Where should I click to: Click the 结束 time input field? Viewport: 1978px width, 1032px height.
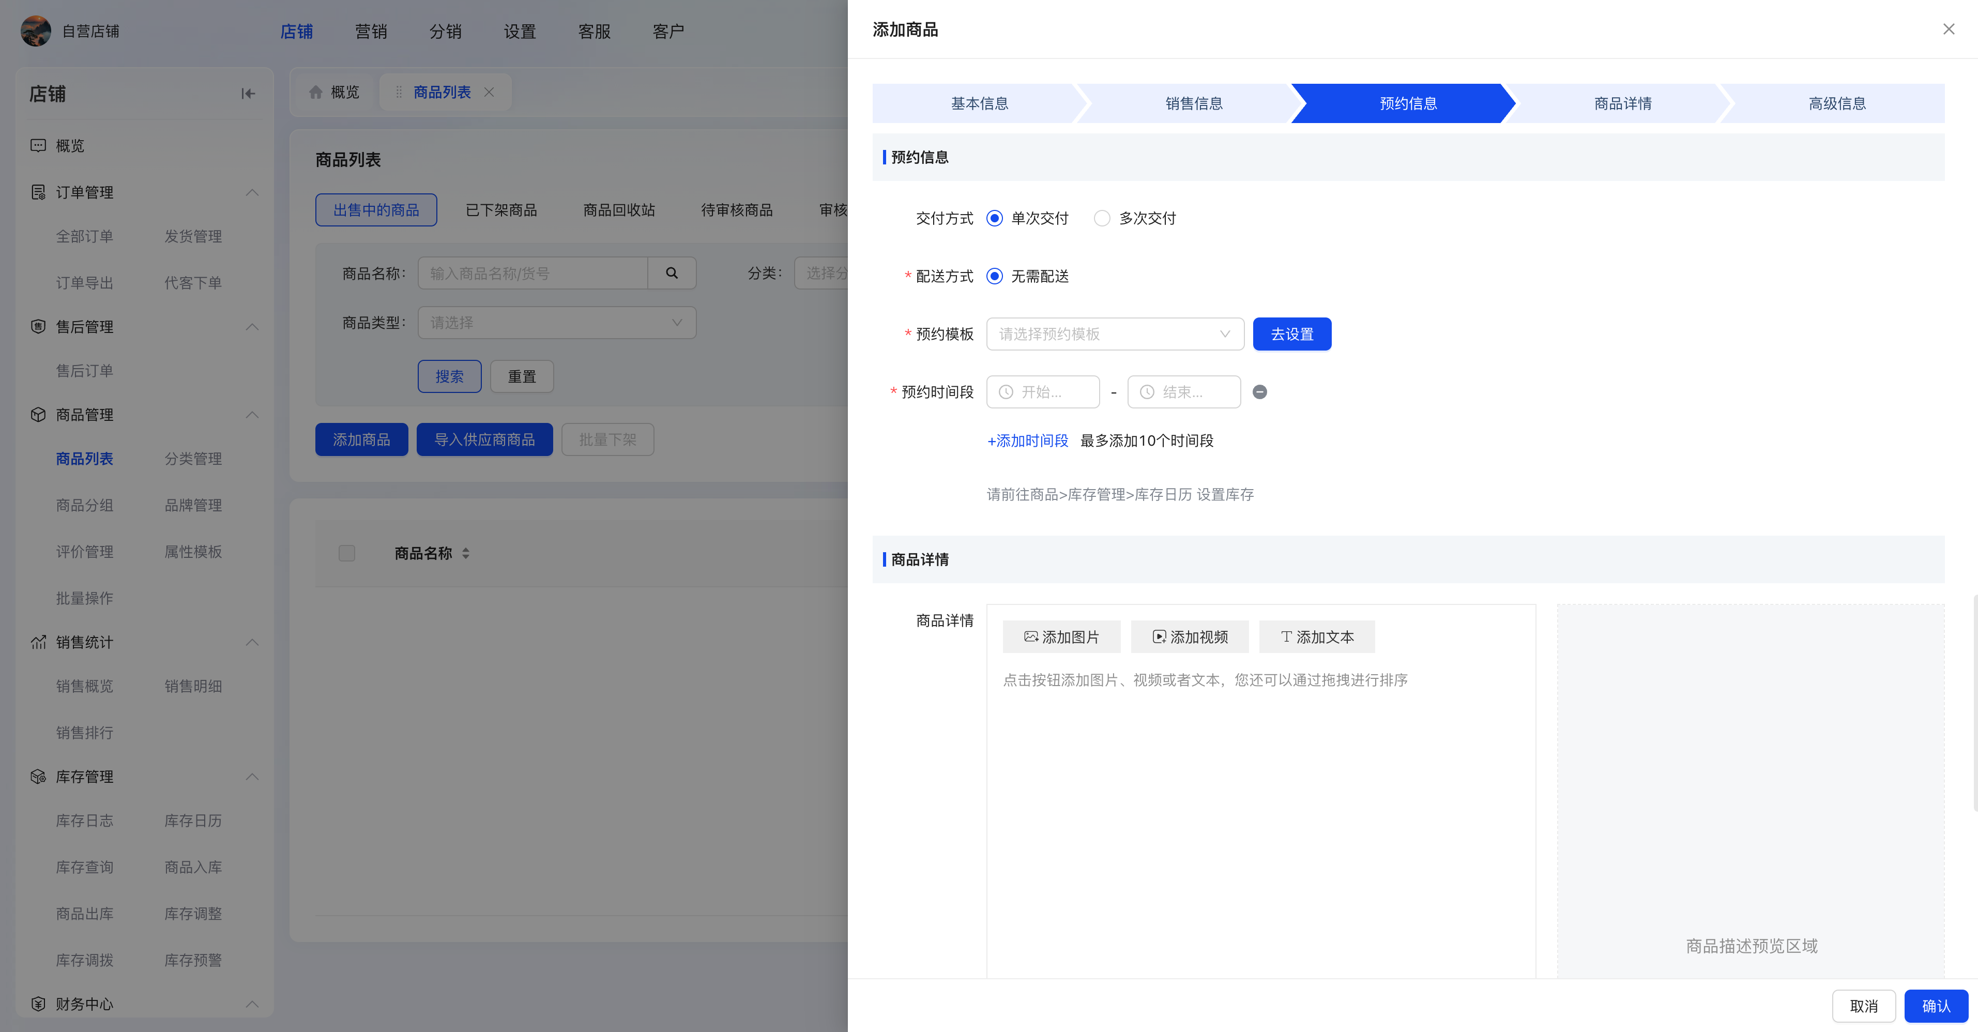coord(1184,391)
